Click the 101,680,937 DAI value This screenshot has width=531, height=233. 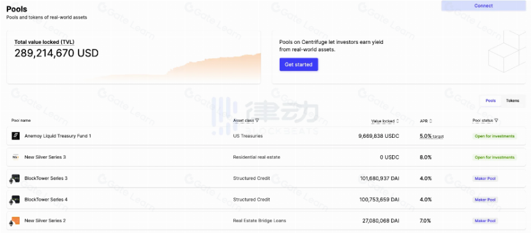(x=379, y=179)
